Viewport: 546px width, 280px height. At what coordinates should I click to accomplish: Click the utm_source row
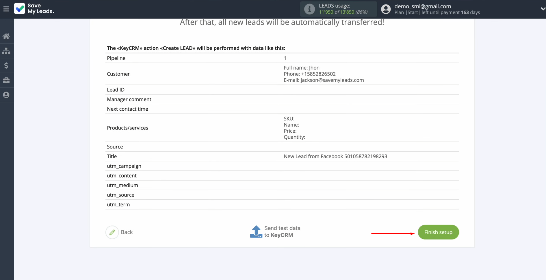[x=282, y=195]
